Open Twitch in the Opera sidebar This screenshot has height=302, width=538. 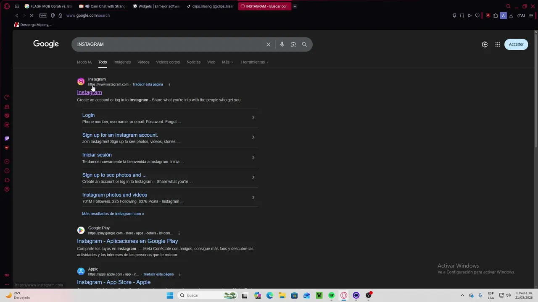pyautogui.click(x=7, y=138)
